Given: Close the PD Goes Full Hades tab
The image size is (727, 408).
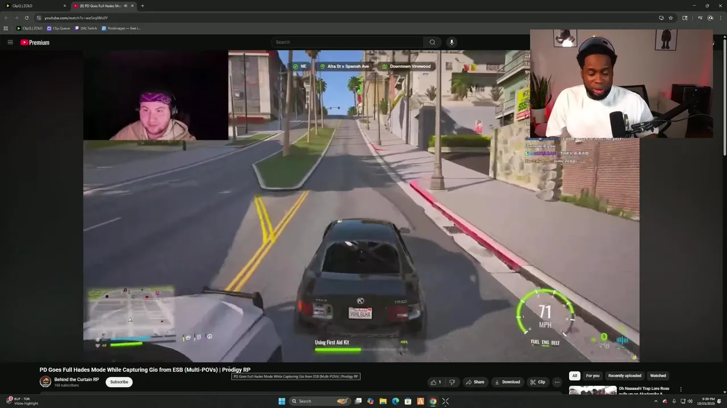Looking at the screenshot, I should point(132,6).
